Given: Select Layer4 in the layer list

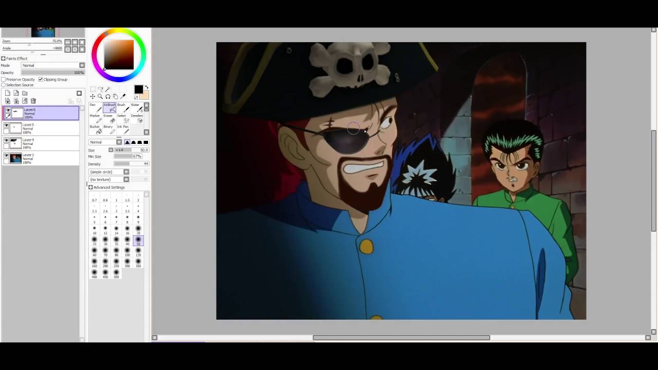Looking at the screenshot, I should (41, 143).
